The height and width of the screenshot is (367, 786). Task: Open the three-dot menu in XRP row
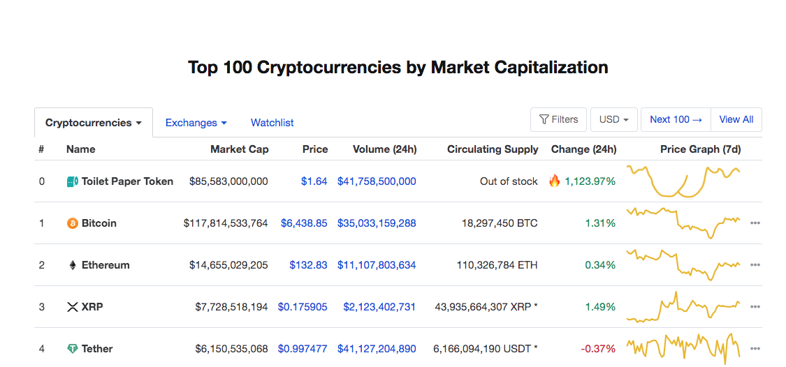[755, 307]
